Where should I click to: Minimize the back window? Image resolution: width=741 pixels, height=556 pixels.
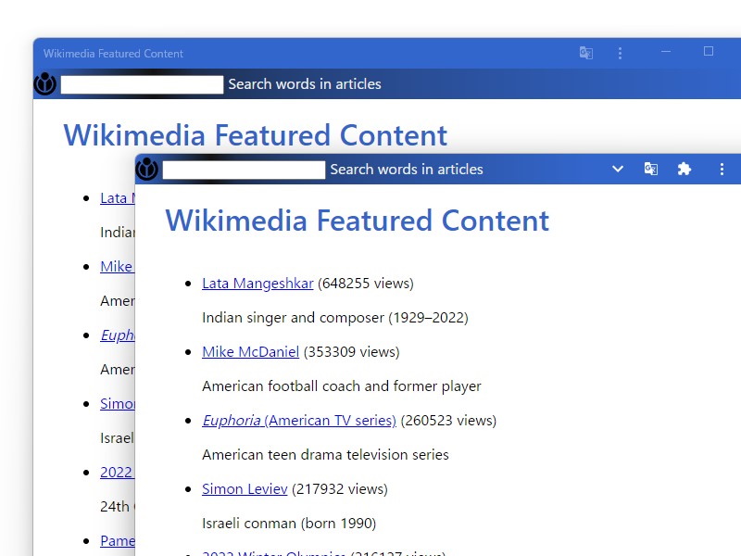[x=666, y=52]
